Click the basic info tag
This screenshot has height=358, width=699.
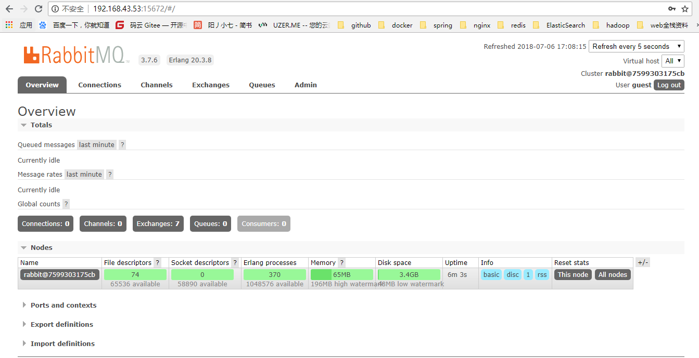click(491, 275)
